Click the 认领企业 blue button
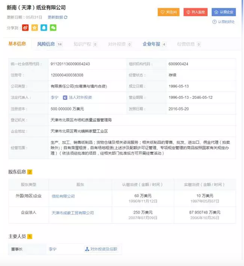The width and height of the screenshot is (244, 266). [224, 12]
